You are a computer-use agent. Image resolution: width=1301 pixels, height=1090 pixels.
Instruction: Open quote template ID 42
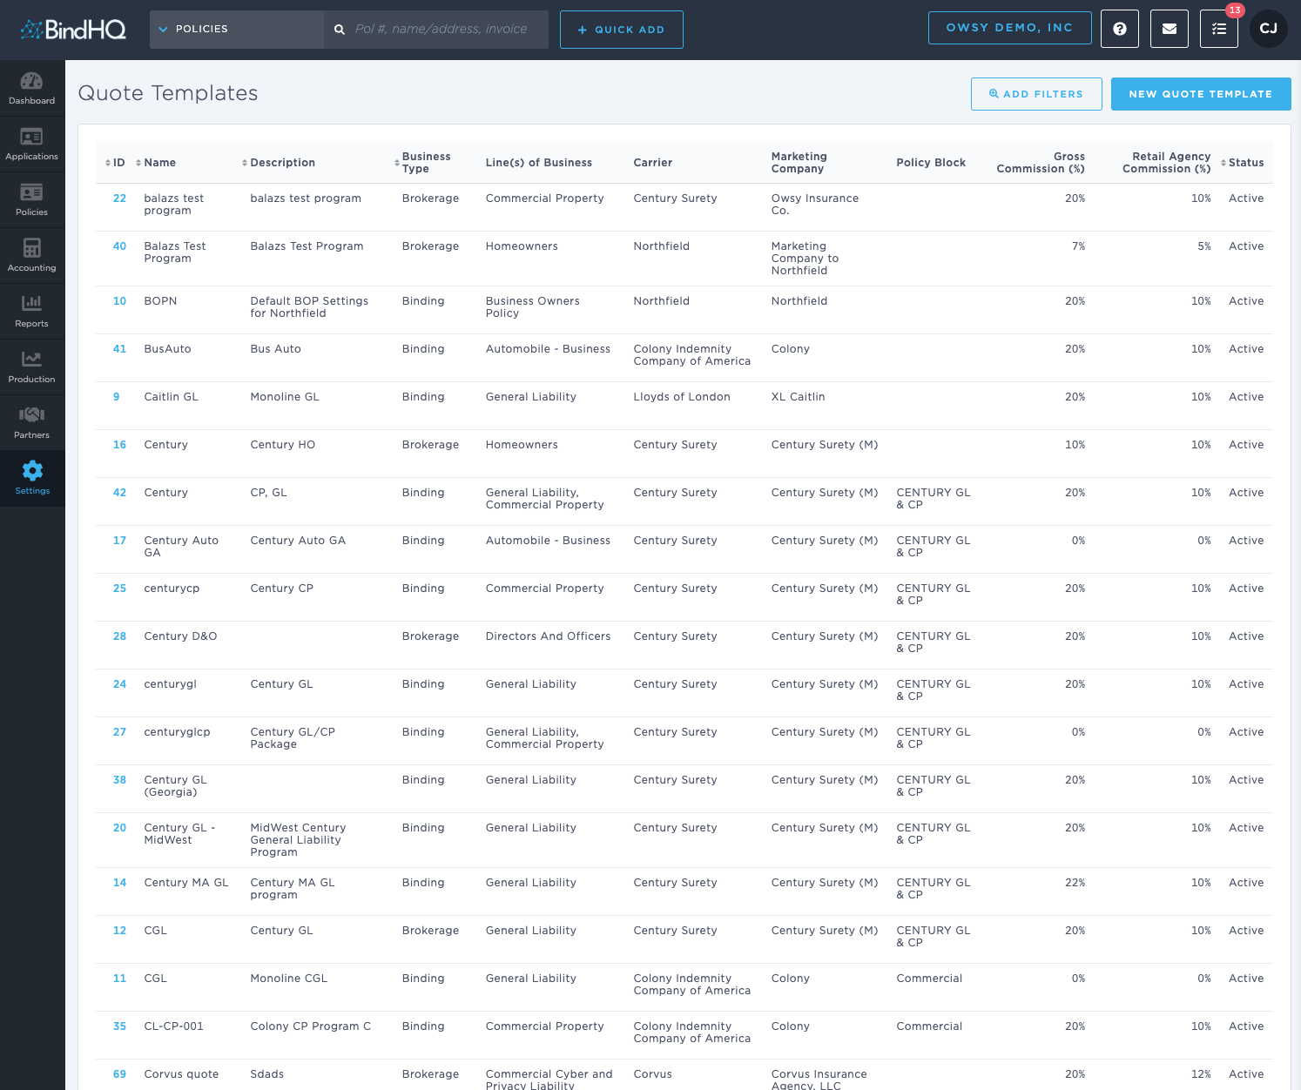pyautogui.click(x=120, y=493)
